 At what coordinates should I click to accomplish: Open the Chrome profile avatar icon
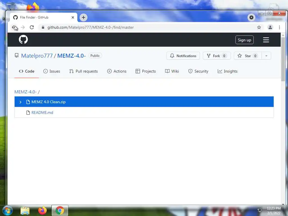tap(270, 27)
